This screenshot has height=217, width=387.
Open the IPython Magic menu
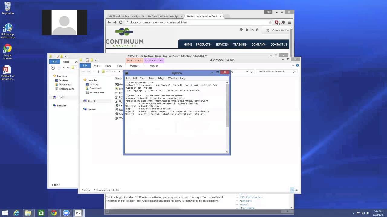(x=162, y=78)
